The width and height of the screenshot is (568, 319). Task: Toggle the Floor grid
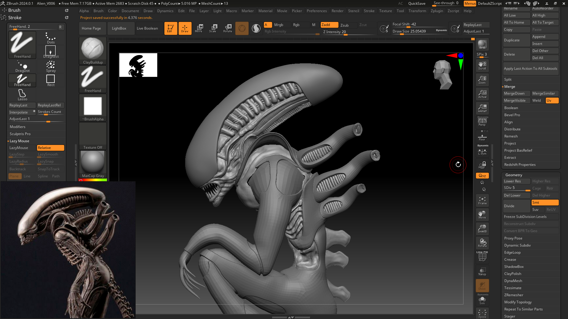482,136
